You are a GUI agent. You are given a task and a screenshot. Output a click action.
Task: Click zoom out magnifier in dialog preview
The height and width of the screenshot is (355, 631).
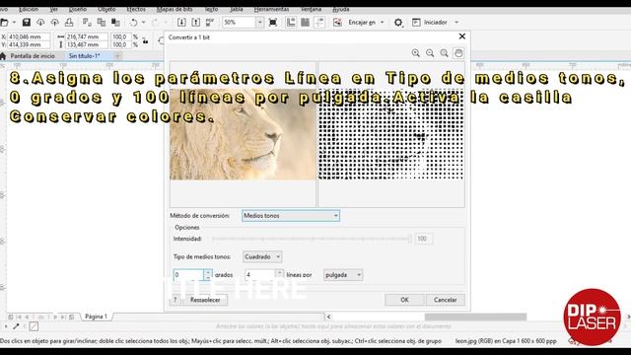430,53
